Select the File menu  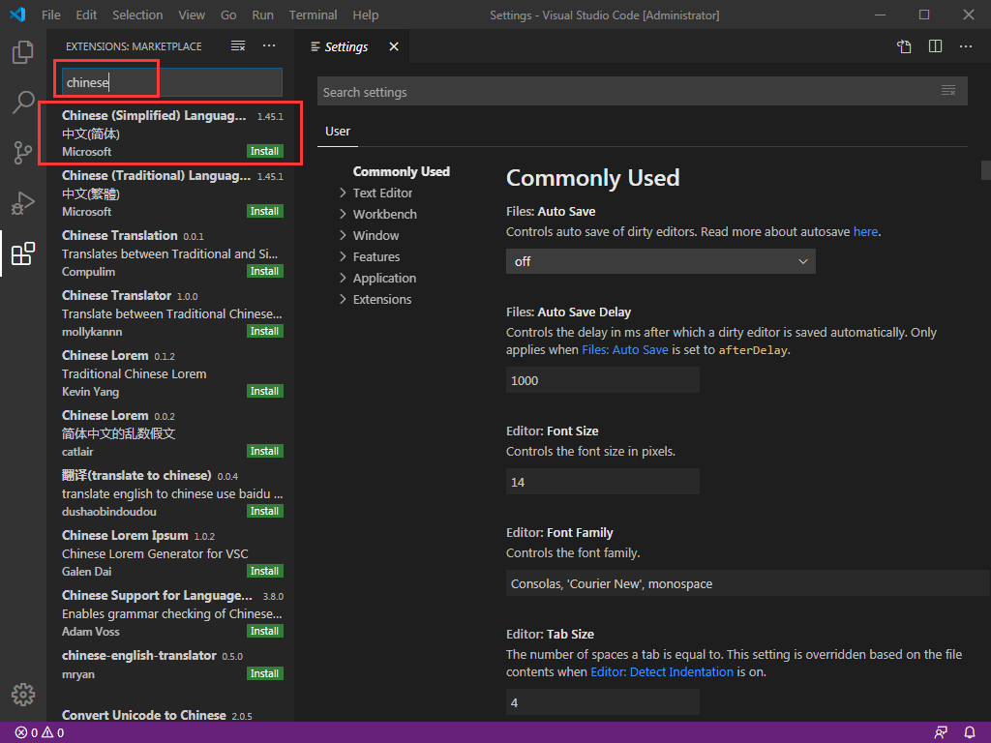(50, 15)
